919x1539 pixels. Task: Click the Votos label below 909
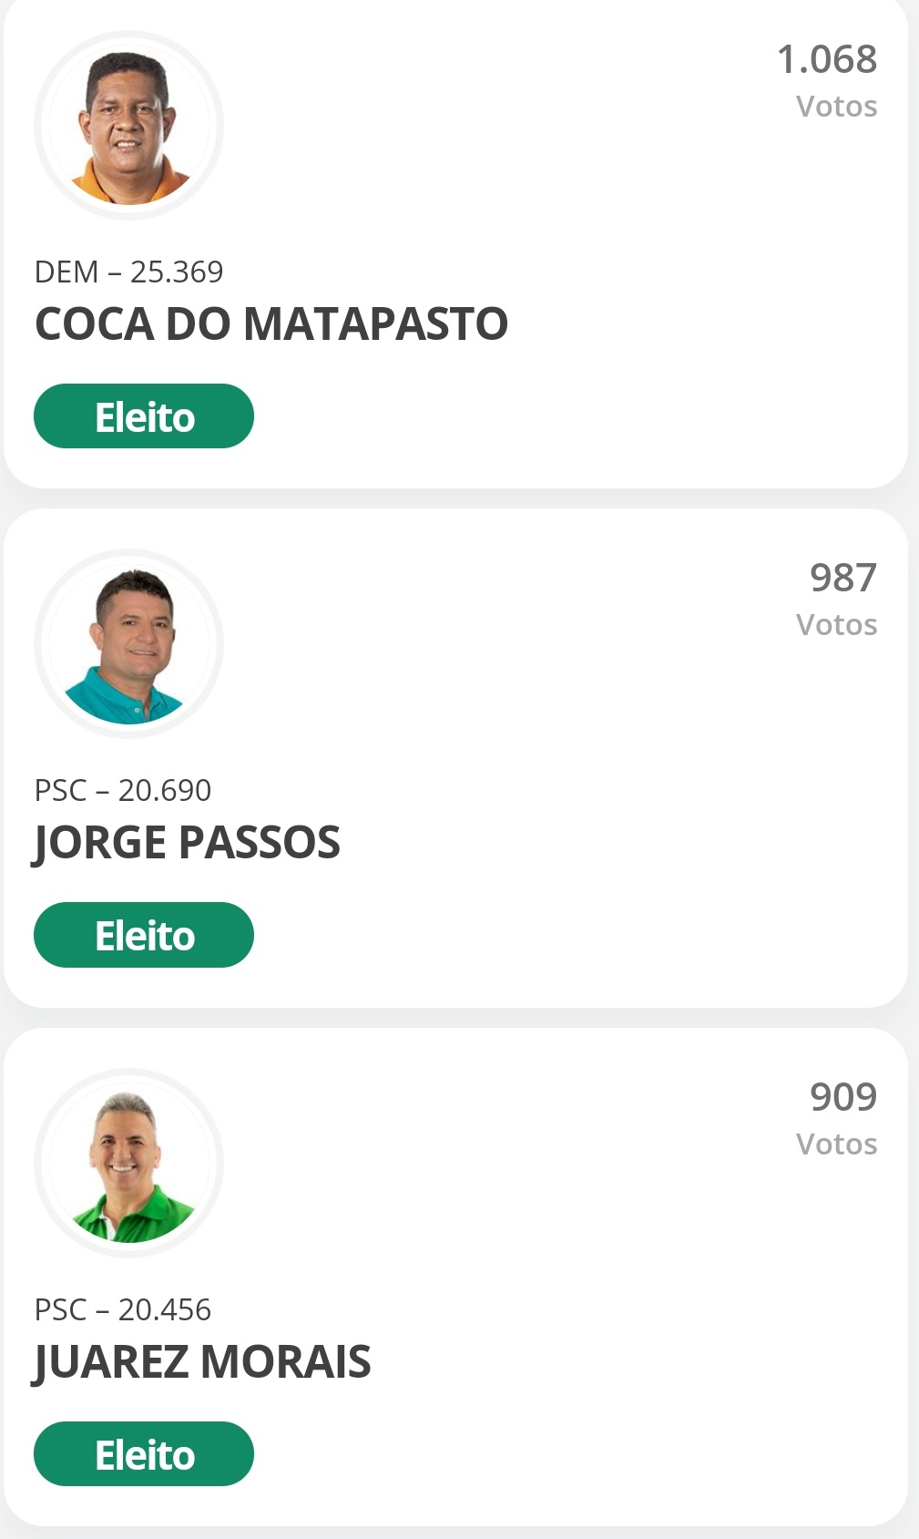click(836, 1144)
